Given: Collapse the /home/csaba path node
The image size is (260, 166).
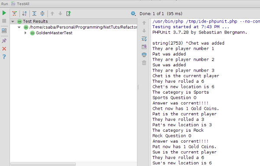Looking at the screenshot, I should point(19,27).
